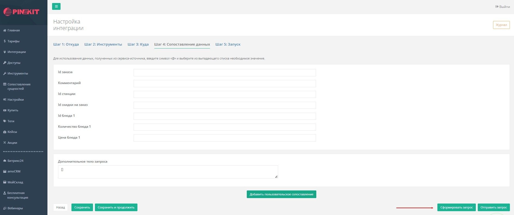514x215 pixels.
Task: Click the Выйти logout link
Action: pos(503,7)
